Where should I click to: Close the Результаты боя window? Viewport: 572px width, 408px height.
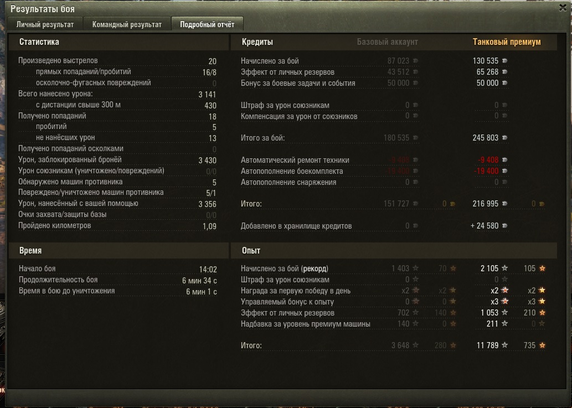click(563, 8)
